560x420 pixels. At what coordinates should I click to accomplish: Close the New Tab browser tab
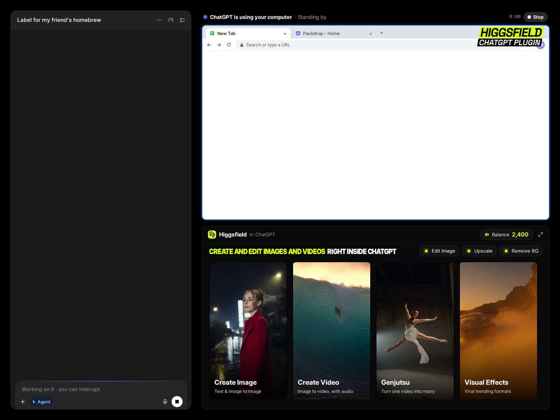coord(285,34)
